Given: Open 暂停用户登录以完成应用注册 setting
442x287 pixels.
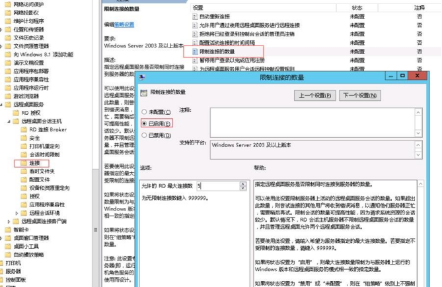Looking at the screenshot, I should tap(232, 60).
